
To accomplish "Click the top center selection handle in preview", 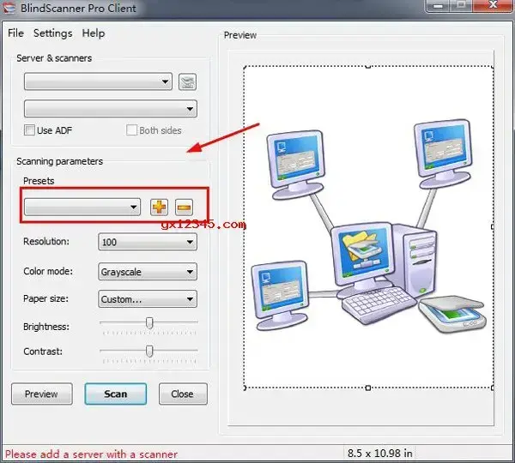I will [x=368, y=67].
